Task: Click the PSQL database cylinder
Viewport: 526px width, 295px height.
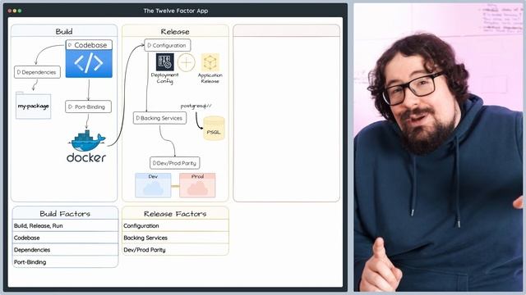Action: pos(214,128)
